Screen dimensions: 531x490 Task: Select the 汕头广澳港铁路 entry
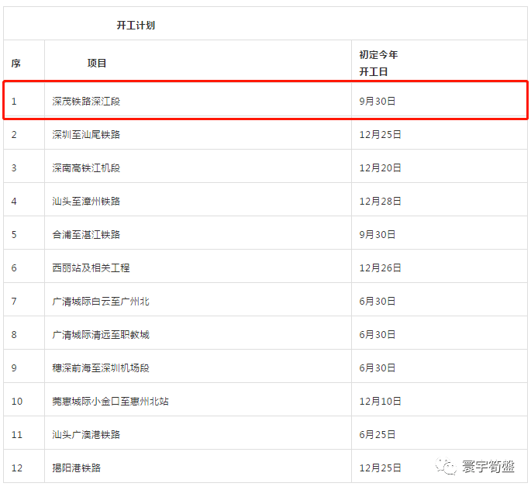click(86, 435)
